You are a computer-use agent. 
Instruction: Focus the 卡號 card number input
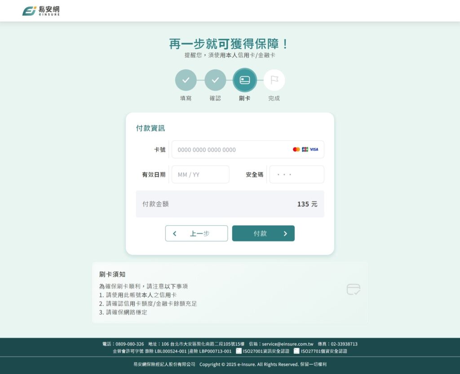tap(231, 149)
